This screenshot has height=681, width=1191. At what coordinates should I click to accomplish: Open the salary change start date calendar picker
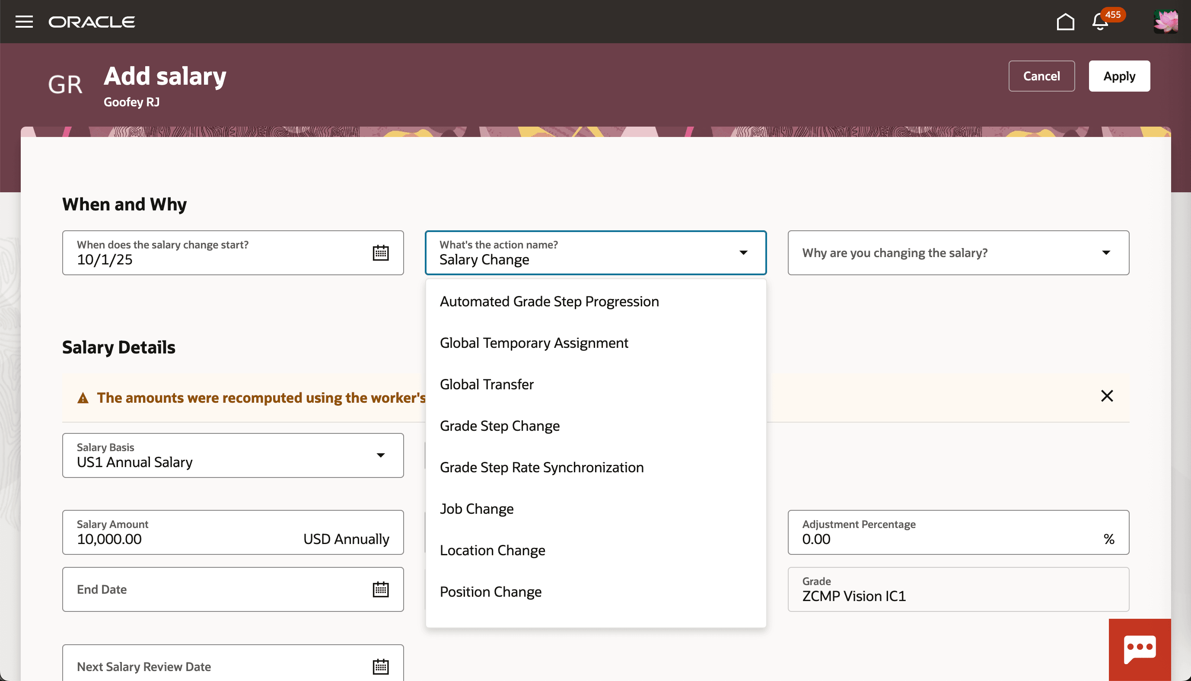click(381, 253)
